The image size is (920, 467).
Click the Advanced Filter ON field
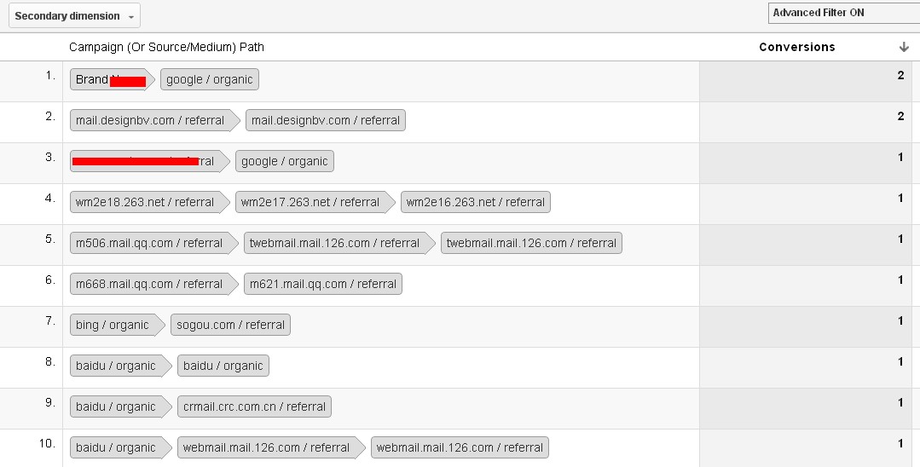[844, 13]
